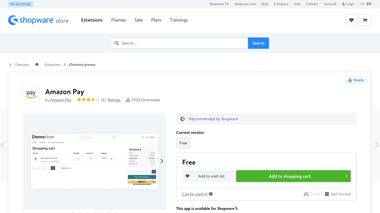The width and height of the screenshot is (380, 213).
Task: Open the Demostore screenshot preview
Action: (94, 161)
